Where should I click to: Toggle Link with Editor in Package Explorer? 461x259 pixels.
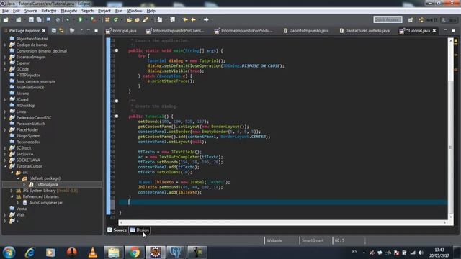tap(61, 30)
